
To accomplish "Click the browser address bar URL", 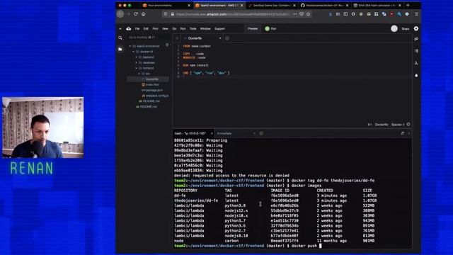I will pyautogui.click(x=233, y=14).
